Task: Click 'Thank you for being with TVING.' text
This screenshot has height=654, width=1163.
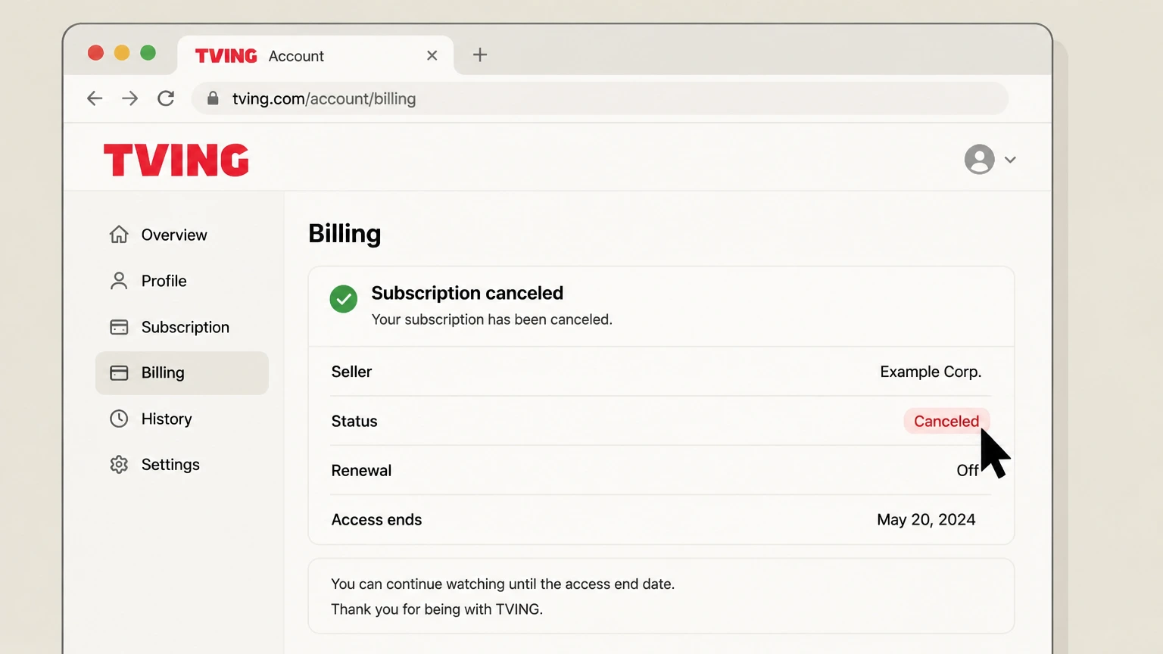Action: (x=437, y=609)
